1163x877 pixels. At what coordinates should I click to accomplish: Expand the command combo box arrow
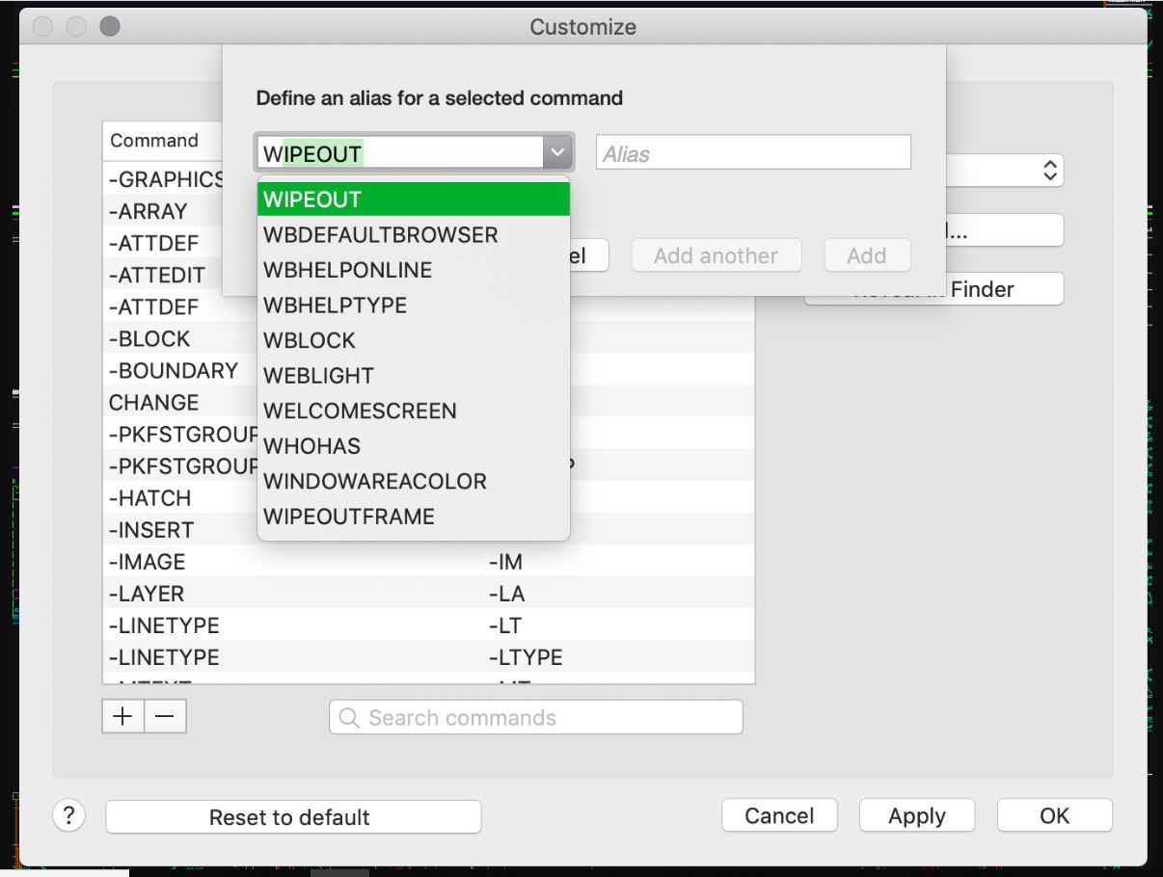(x=558, y=153)
